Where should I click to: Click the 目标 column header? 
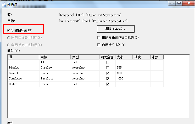55,57
